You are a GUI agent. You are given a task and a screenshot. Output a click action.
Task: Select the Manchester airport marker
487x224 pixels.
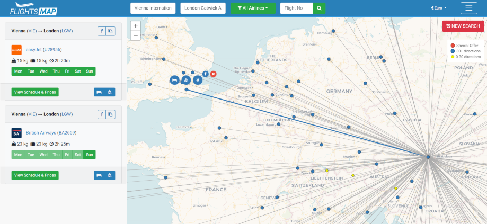pyautogui.click(x=156, y=38)
